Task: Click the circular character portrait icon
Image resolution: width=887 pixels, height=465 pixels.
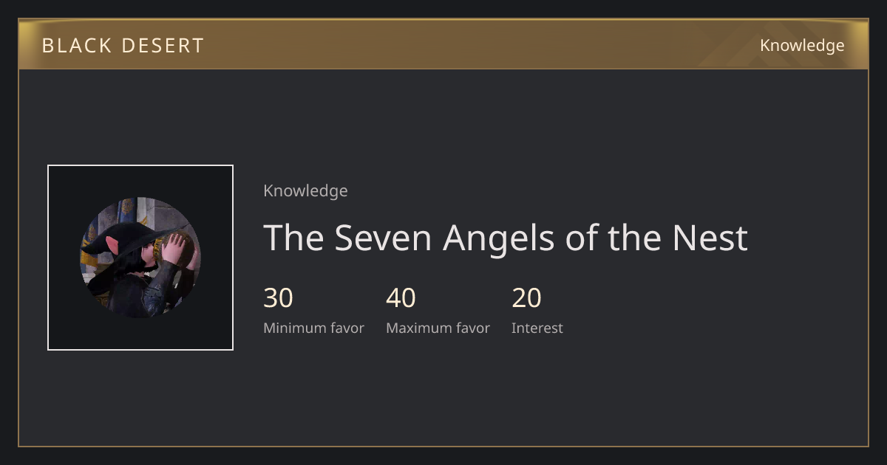Action: [x=140, y=258]
